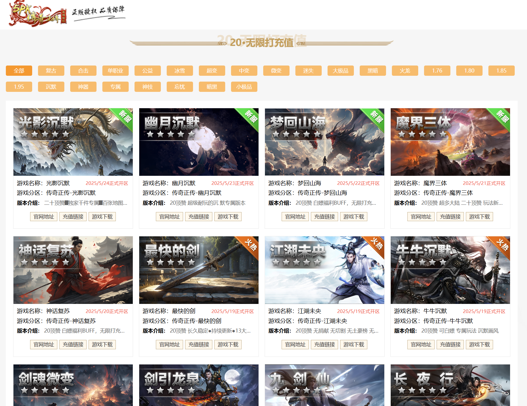Filter by 微变 category
This screenshot has width=527, height=406.
(x=276, y=71)
